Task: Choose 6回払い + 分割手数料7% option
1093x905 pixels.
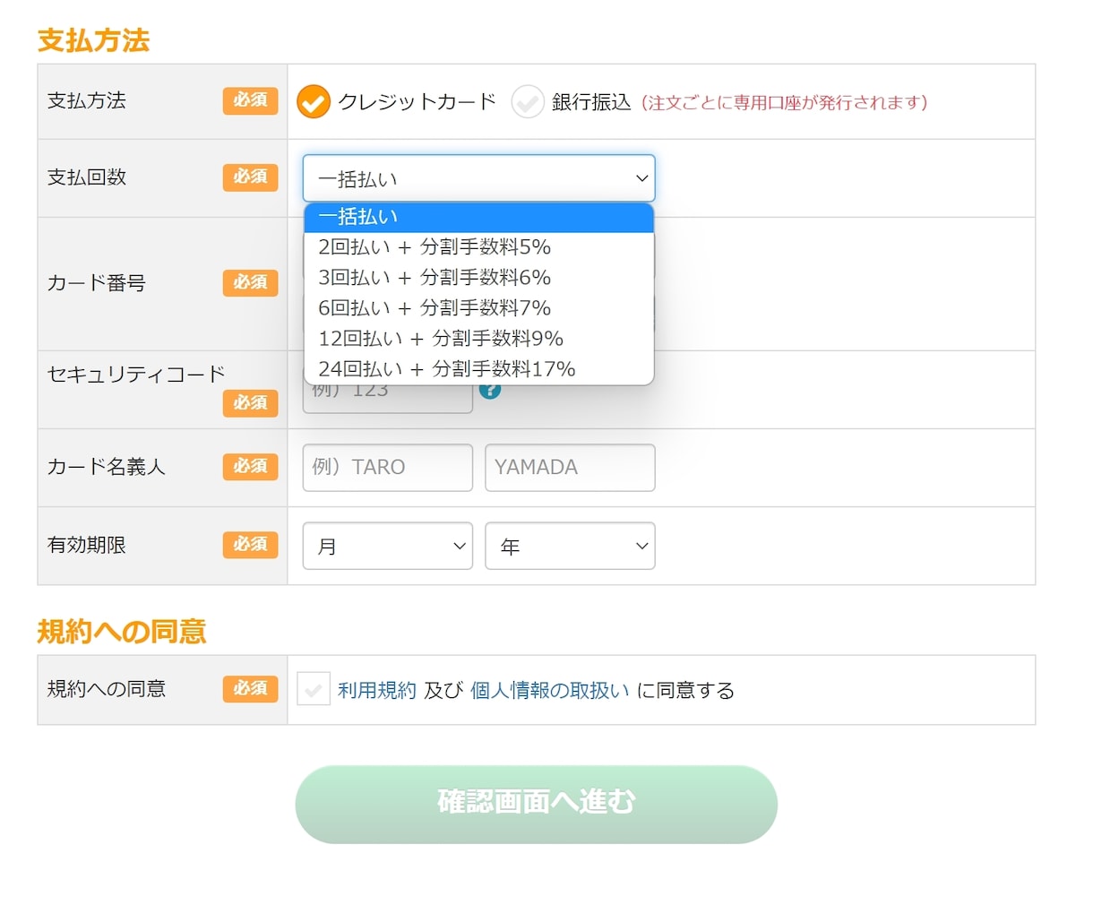Action: click(479, 308)
